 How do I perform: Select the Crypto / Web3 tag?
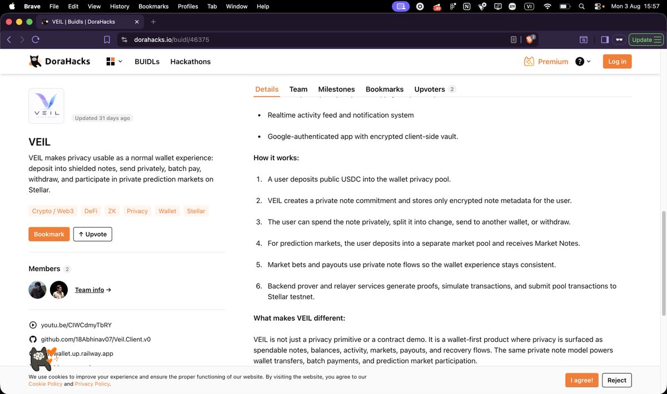point(53,211)
